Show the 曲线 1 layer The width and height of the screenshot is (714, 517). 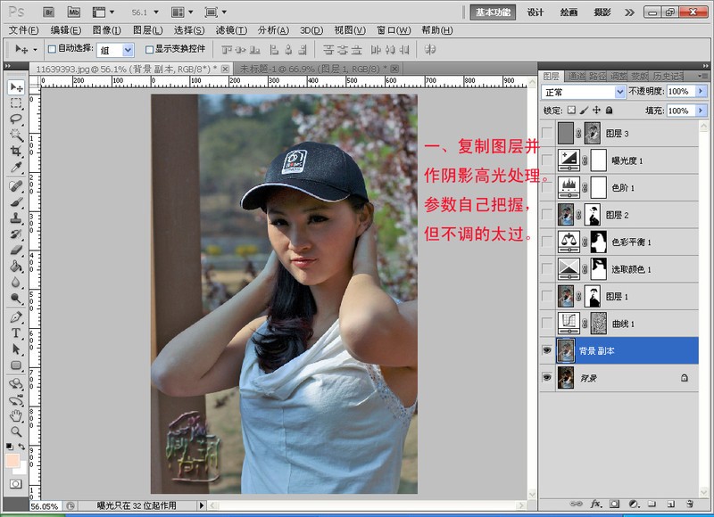coord(547,321)
